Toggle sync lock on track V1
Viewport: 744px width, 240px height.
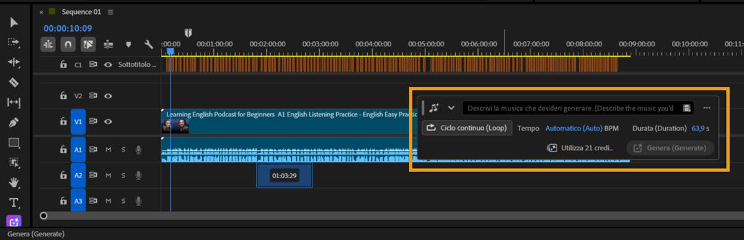coord(94,122)
